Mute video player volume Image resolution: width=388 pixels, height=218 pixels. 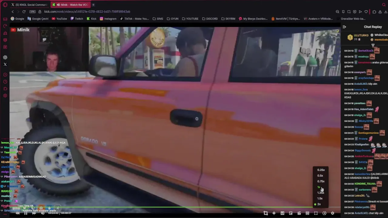click(43, 213)
